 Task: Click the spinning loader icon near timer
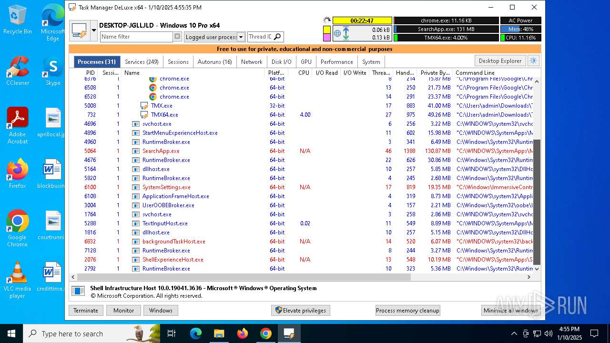pyautogui.click(x=327, y=20)
